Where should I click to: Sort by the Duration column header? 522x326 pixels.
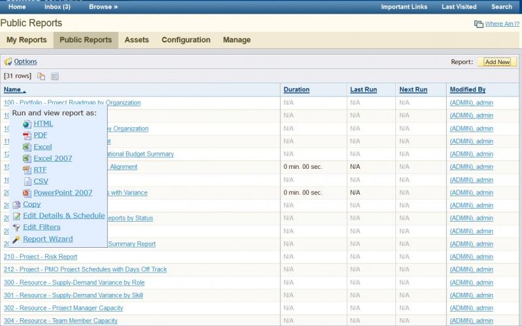[296, 89]
